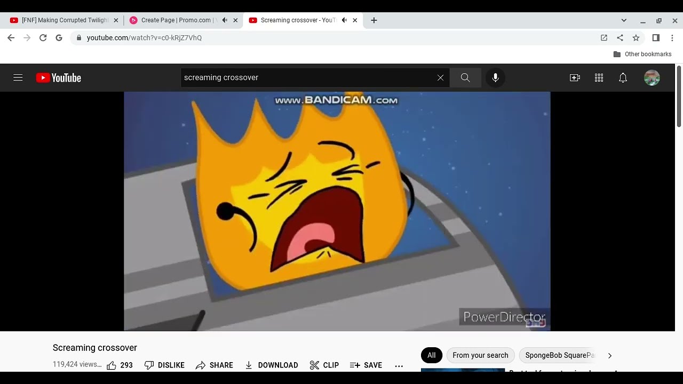This screenshot has width=683, height=384.
Task: Share this page via the address bar icon
Action: pyautogui.click(x=620, y=38)
